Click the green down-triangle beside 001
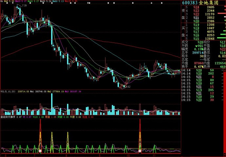Viewport: 226px width, 157px height. pos(196,46)
